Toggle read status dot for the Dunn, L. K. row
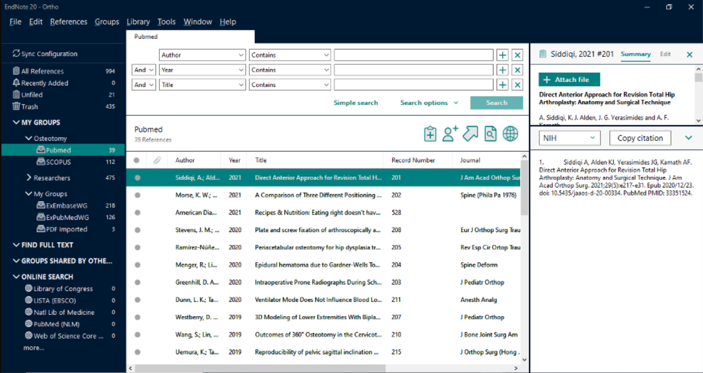 [x=137, y=300]
